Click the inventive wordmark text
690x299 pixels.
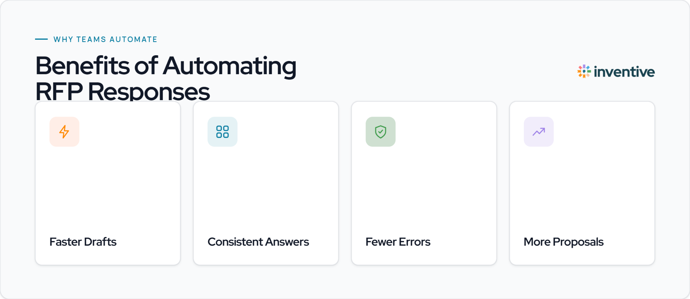click(624, 72)
